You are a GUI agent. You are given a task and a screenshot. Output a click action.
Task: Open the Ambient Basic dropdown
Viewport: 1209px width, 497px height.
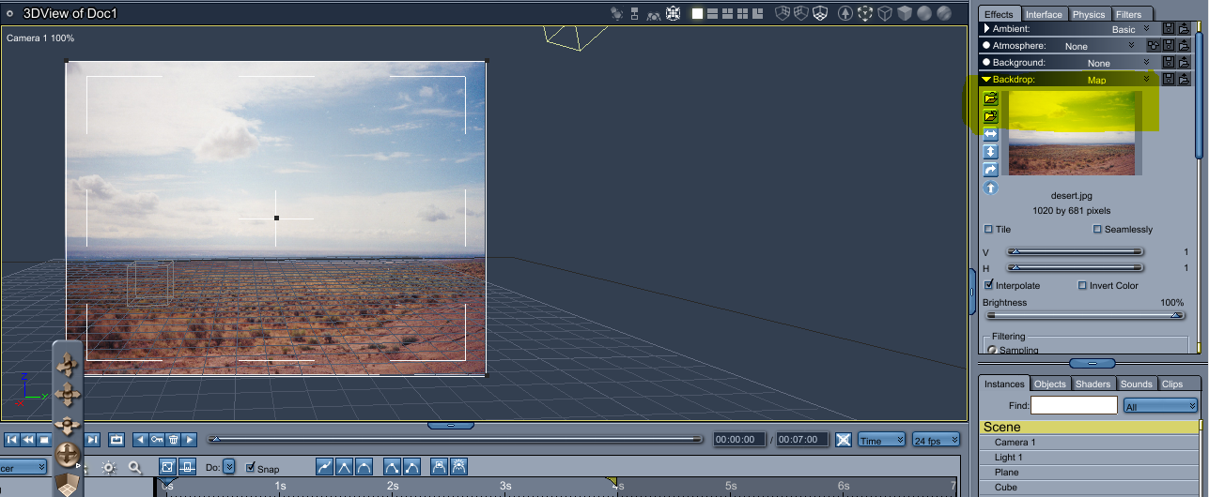(1146, 29)
